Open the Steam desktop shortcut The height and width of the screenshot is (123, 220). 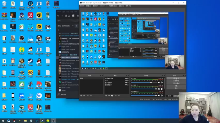[x=31, y=62]
